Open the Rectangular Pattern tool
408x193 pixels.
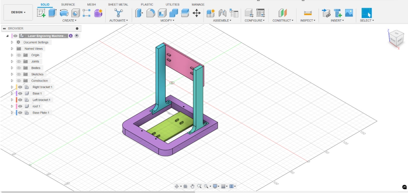(87, 13)
